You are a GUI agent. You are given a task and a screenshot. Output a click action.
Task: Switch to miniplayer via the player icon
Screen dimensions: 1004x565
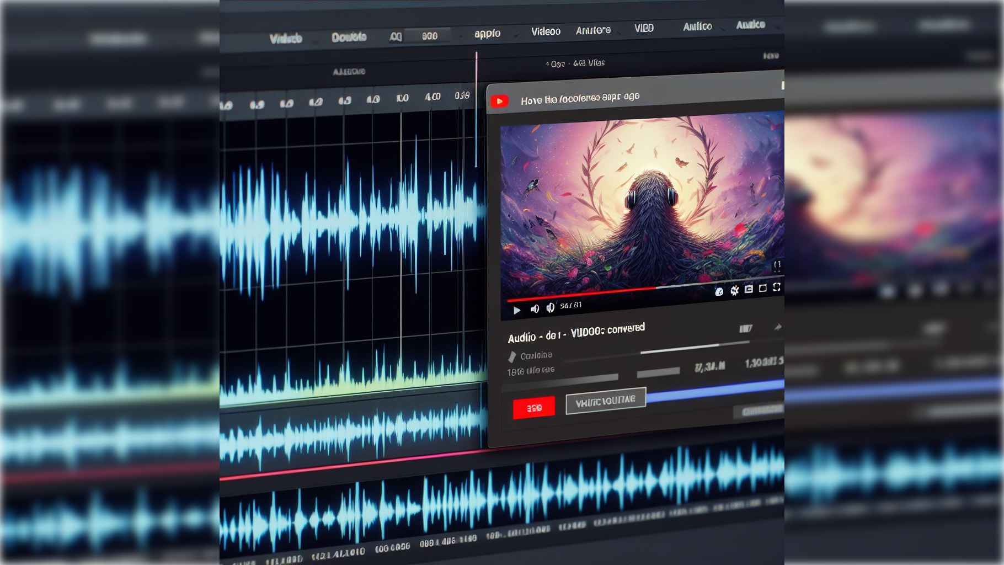pyautogui.click(x=749, y=289)
